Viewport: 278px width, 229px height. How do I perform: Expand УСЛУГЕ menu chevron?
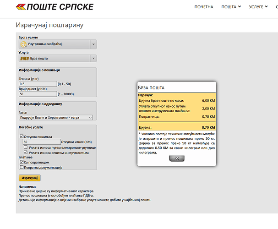(x=266, y=6)
